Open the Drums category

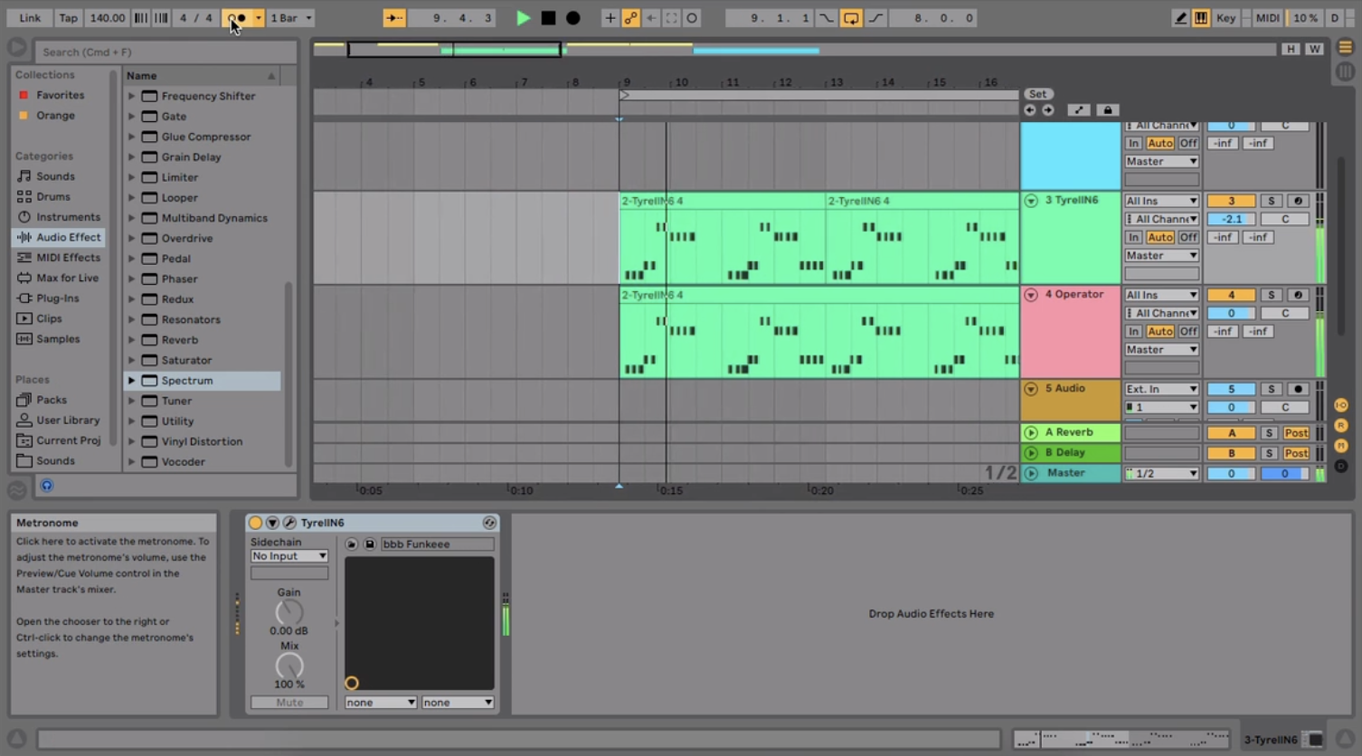pos(53,196)
